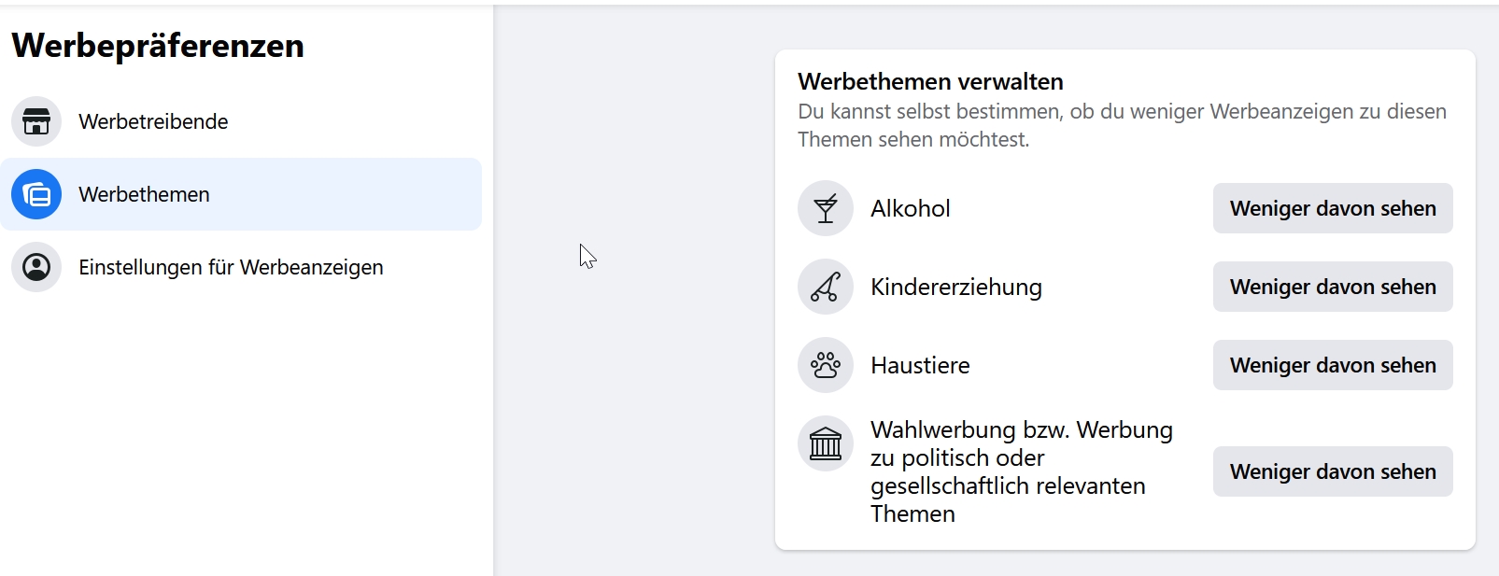This screenshot has width=1499, height=576.
Task: Go to Einstellungen für Werbeanzeigen label
Action: click(231, 267)
